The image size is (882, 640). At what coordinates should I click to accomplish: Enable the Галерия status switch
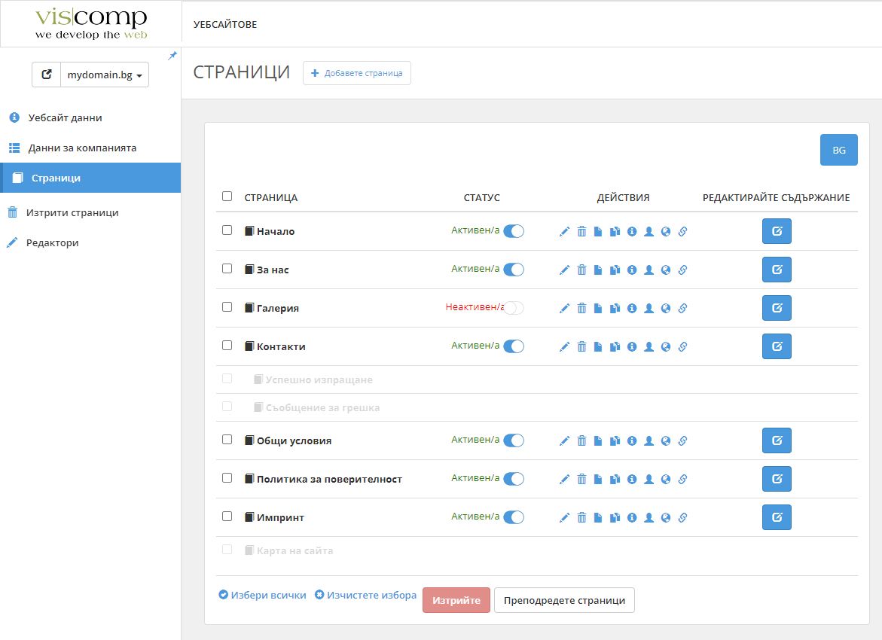(514, 308)
